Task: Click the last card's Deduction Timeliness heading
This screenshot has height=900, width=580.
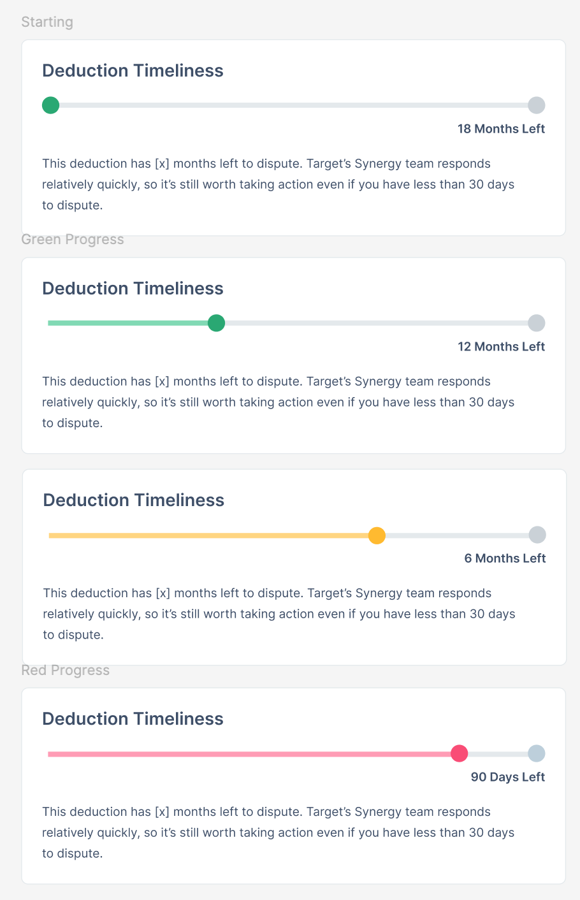Action: click(133, 719)
